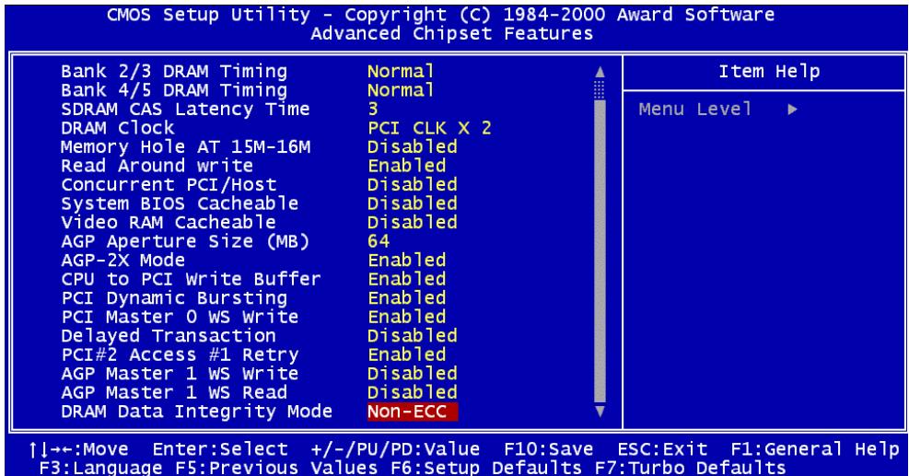Select PCI#2 Access #1 Retry setting
This screenshot has width=909, height=476.
[180, 354]
